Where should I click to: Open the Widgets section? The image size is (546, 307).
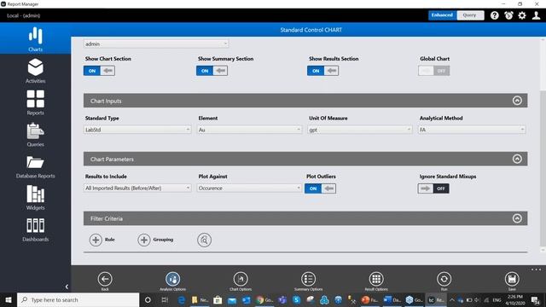(x=35, y=197)
